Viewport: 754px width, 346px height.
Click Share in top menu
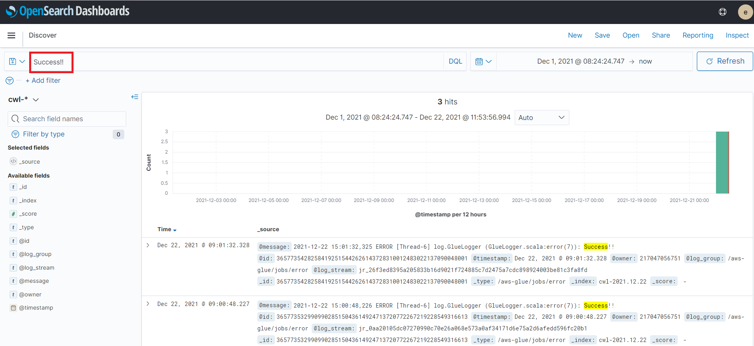[x=661, y=35]
